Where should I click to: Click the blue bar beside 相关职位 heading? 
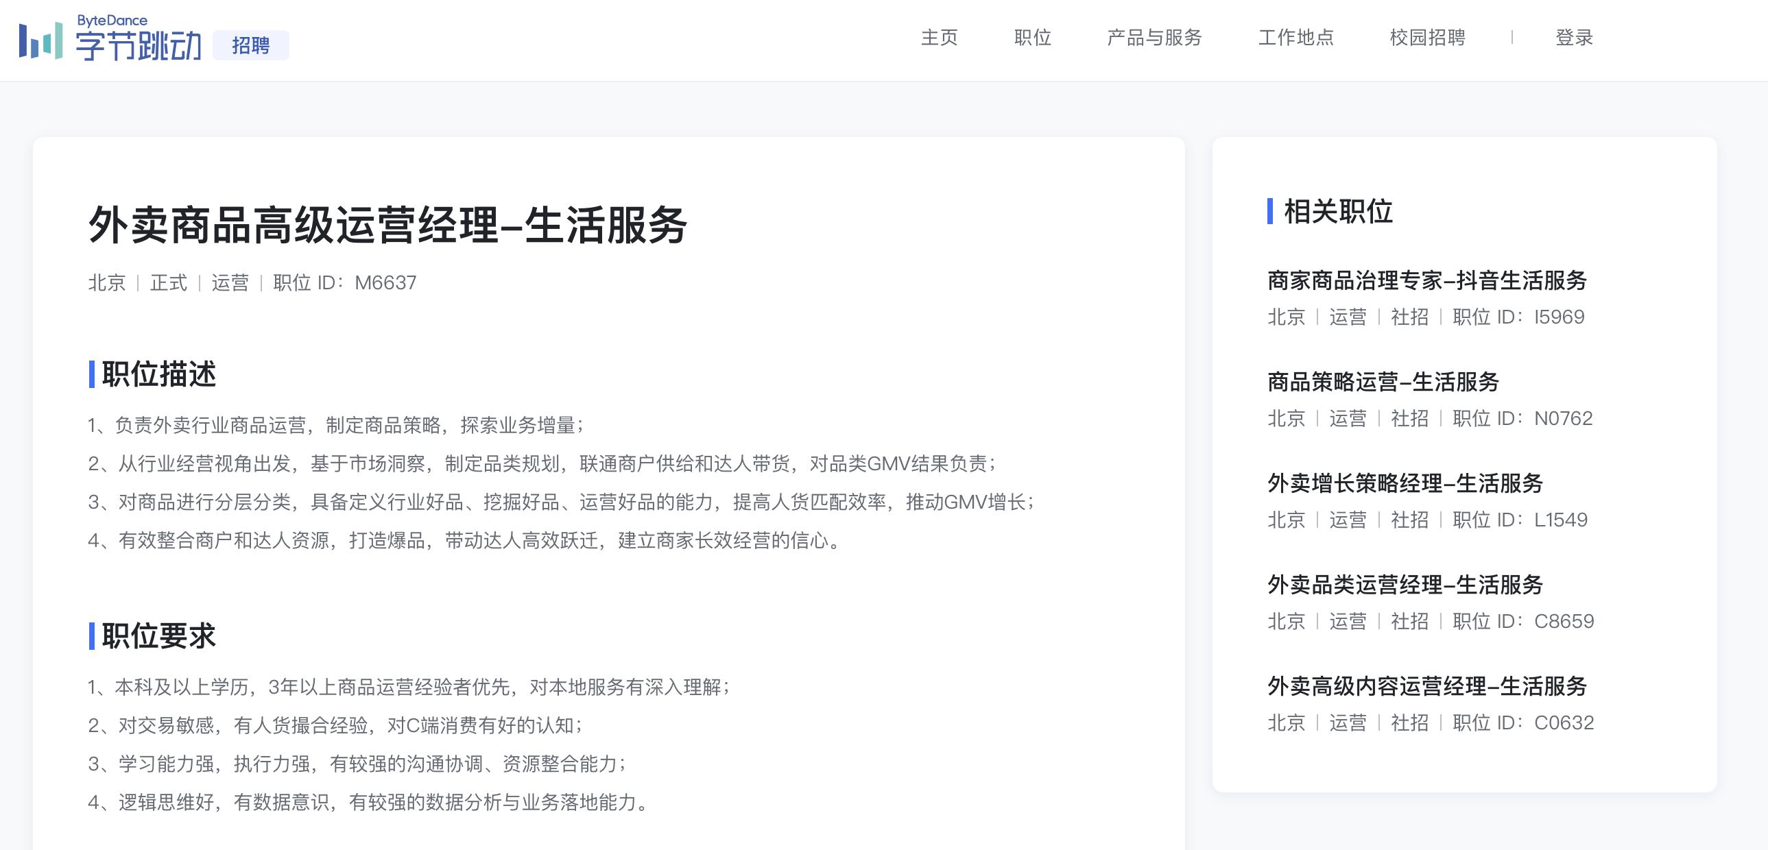click(x=1269, y=212)
